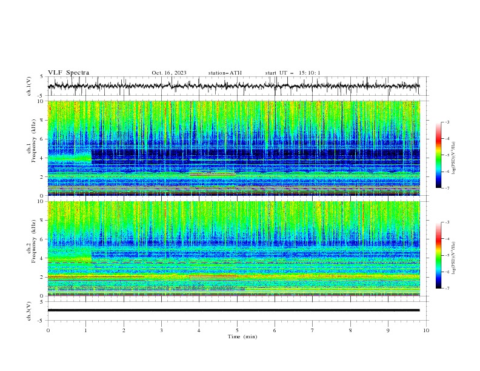
Task: Click the ch.3 flat waveform trace
Action: click(234, 310)
